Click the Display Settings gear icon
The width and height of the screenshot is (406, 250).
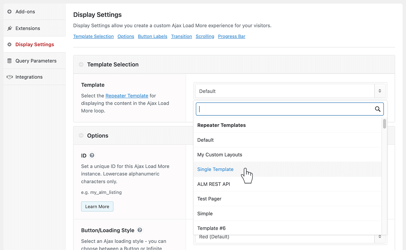click(x=9, y=45)
